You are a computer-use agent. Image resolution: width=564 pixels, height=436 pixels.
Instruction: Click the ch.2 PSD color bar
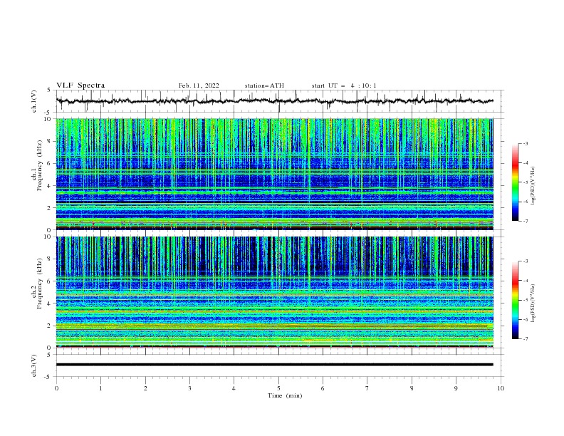(515, 300)
